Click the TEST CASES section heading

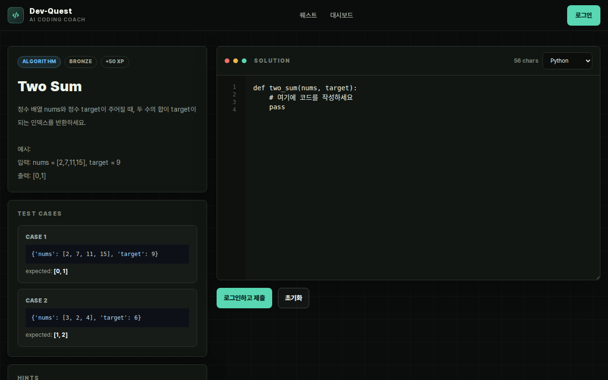tap(39, 214)
